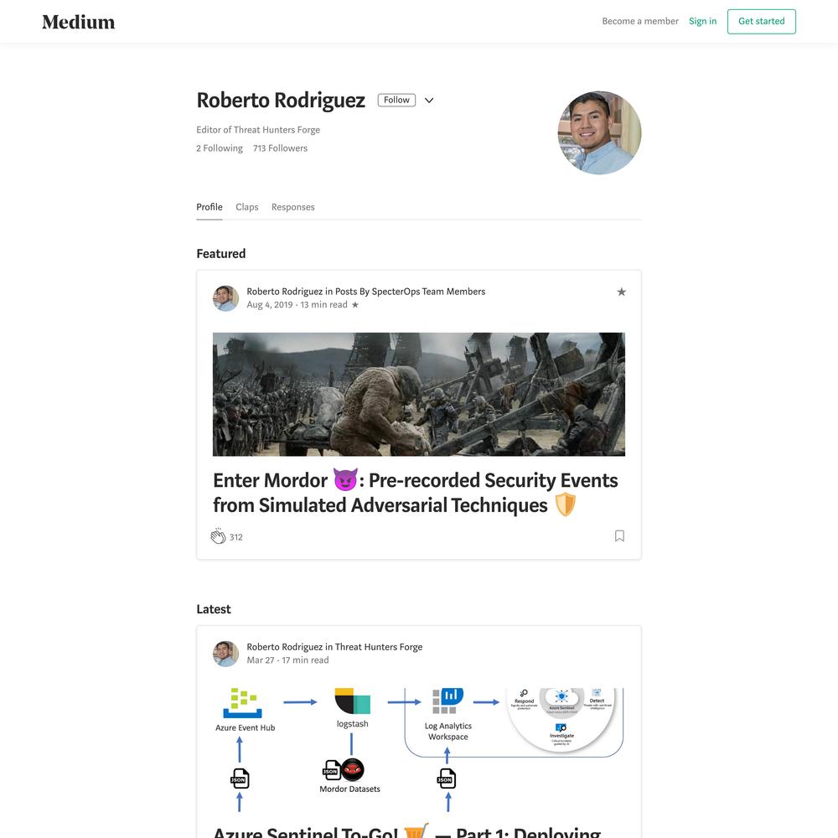
Task: Click the featured star icon in the card corner
Action: point(621,292)
